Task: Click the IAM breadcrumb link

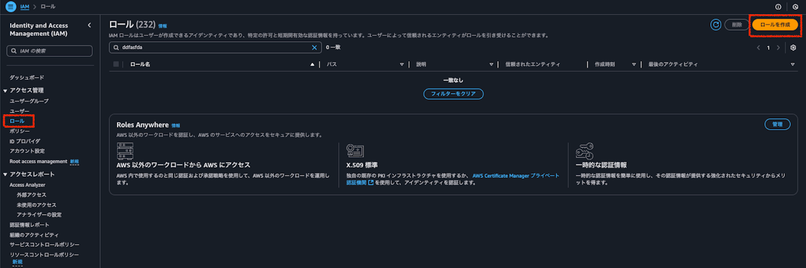Action: point(25,7)
